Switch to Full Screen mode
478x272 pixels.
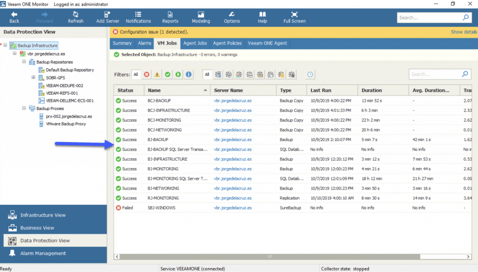294,17
